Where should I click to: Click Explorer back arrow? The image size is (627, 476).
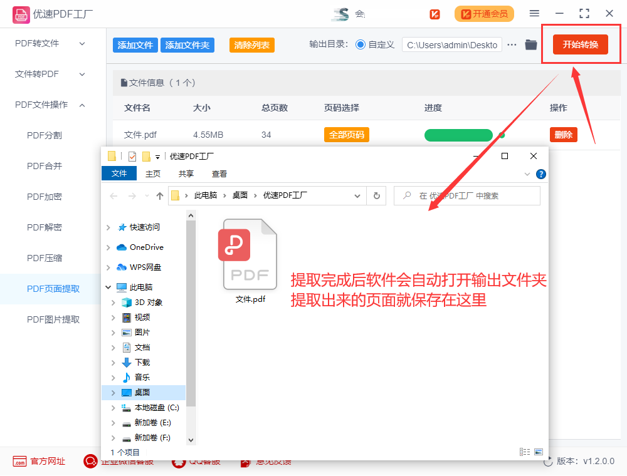(x=113, y=196)
